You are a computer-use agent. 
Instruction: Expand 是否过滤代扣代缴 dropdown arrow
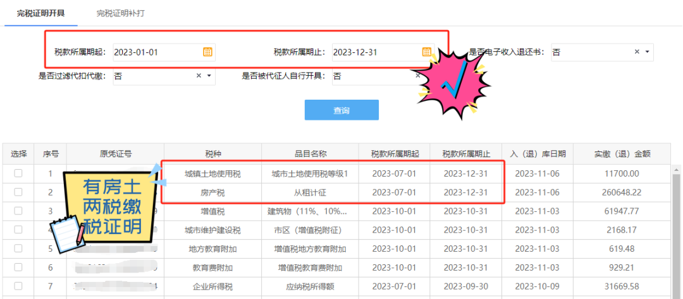point(209,76)
